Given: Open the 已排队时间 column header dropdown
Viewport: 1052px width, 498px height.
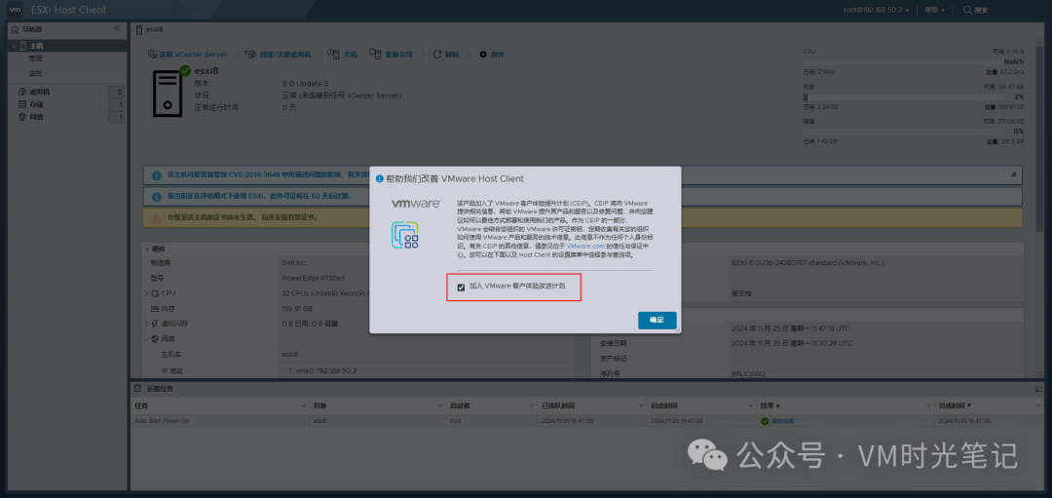Looking at the screenshot, I should coord(642,406).
